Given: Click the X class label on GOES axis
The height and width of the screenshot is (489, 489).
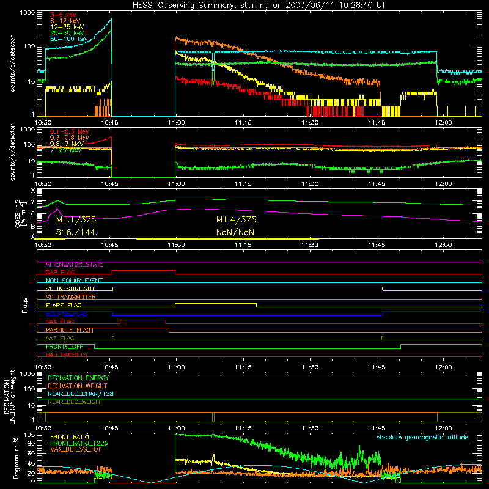Looking at the screenshot, I should point(33,191).
